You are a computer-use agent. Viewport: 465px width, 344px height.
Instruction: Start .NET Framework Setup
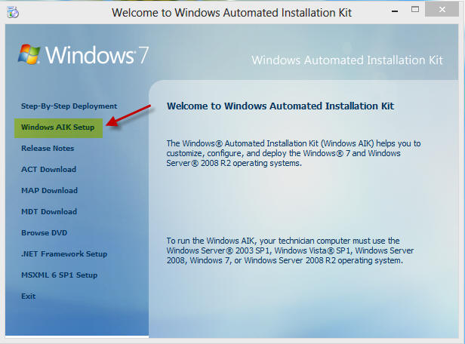(64, 254)
